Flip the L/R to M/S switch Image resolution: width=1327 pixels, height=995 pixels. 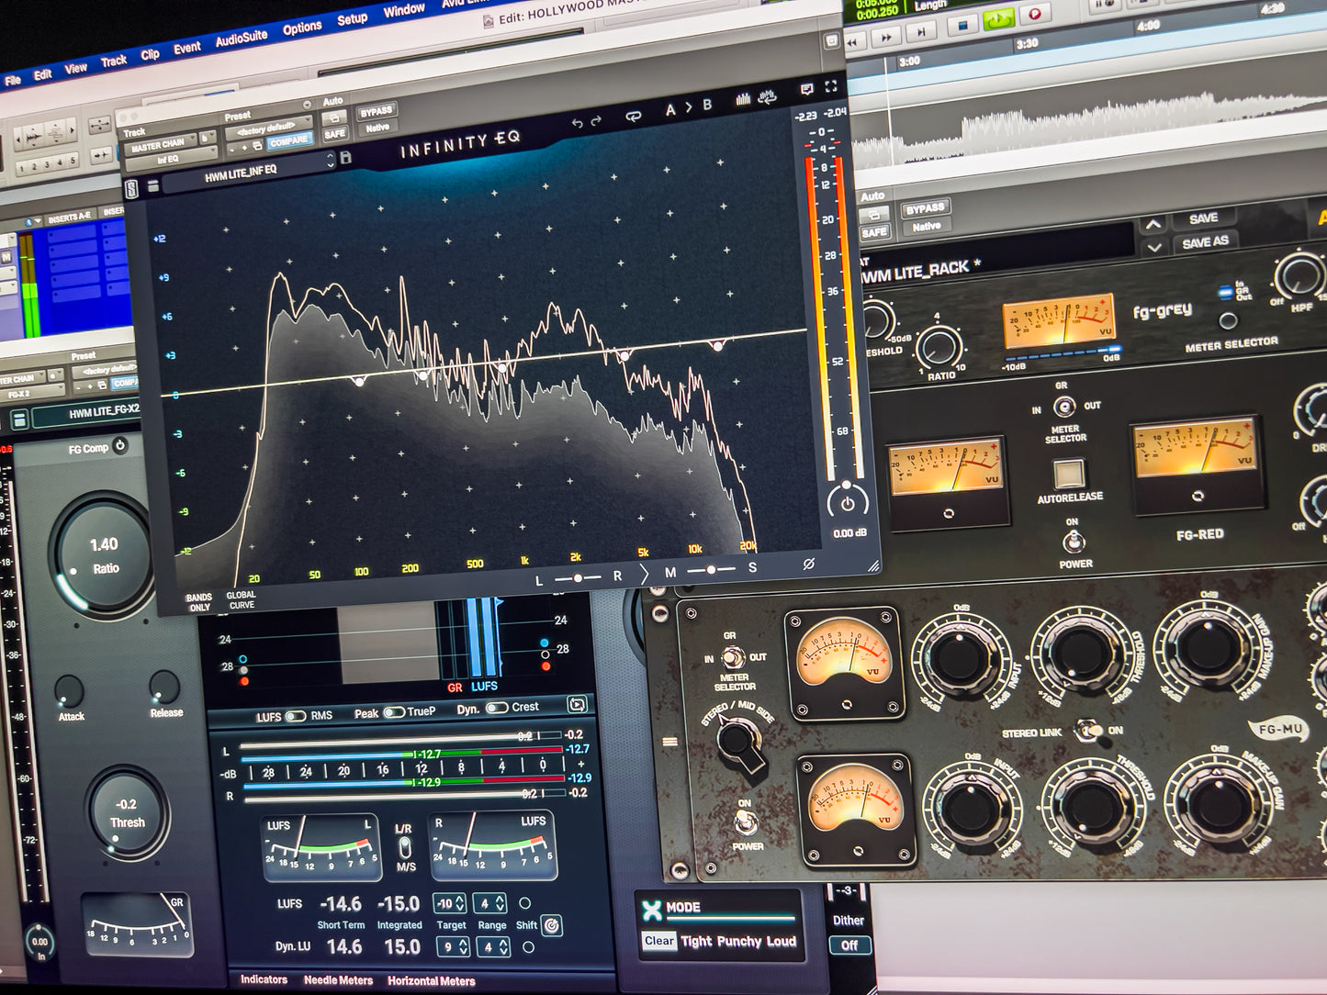pos(404,847)
